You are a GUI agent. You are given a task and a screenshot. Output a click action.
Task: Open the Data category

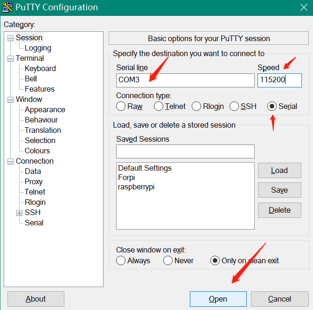(33, 171)
